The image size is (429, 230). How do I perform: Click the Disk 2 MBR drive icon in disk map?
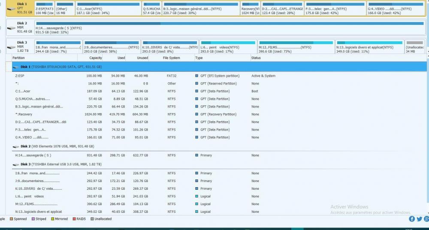[x=10, y=28]
